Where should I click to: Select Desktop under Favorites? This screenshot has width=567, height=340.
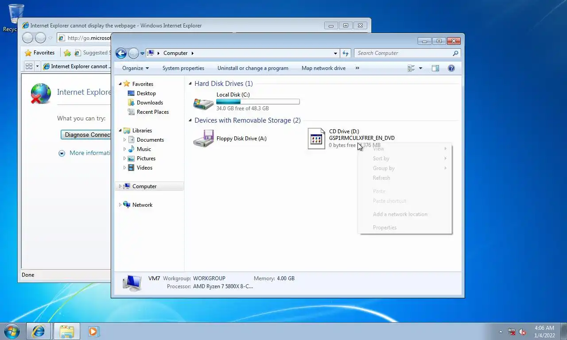pyautogui.click(x=146, y=93)
